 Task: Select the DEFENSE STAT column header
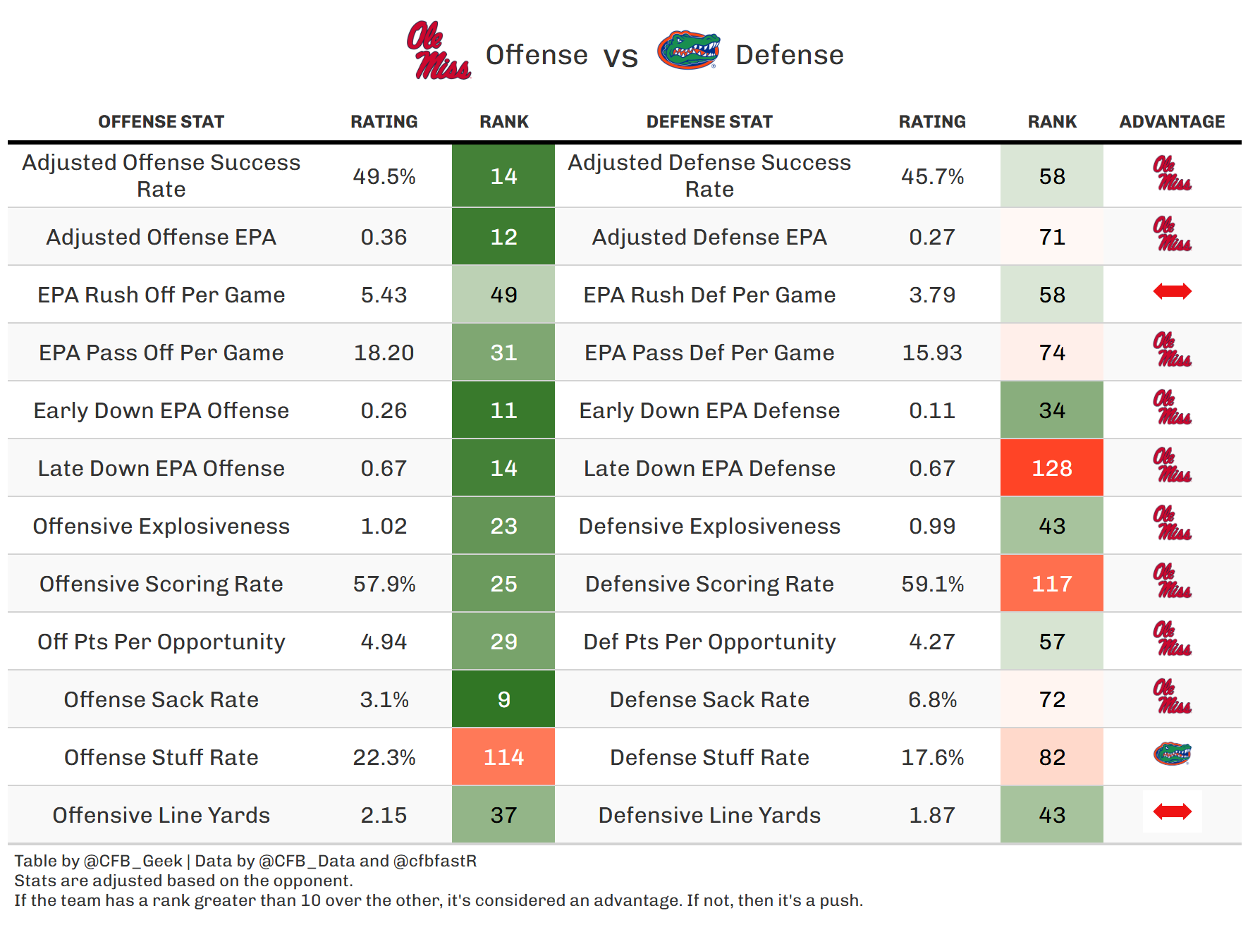(x=709, y=122)
